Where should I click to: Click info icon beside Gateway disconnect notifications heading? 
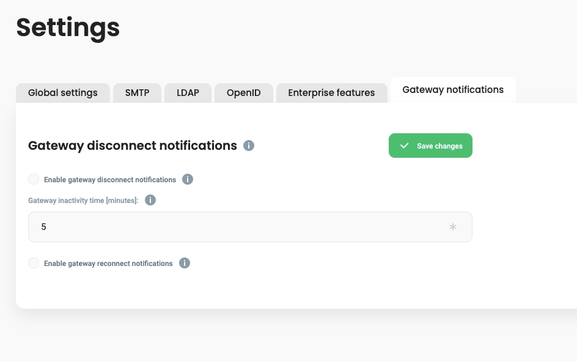tap(249, 146)
